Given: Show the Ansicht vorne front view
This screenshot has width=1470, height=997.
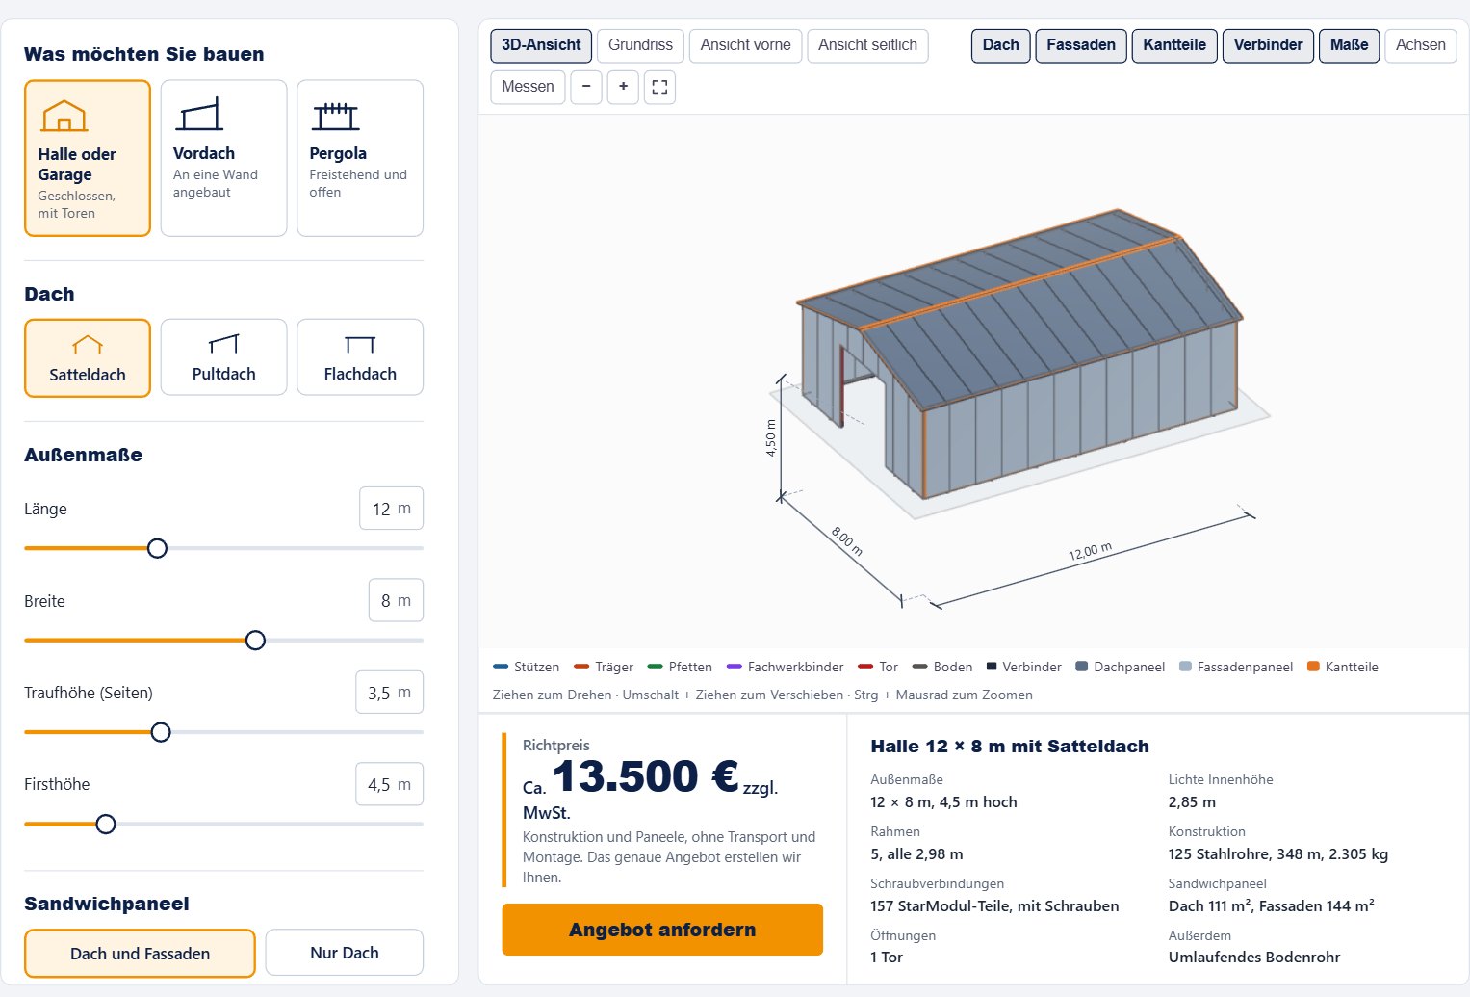Looking at the screenshot, I should tap(746, 45).
